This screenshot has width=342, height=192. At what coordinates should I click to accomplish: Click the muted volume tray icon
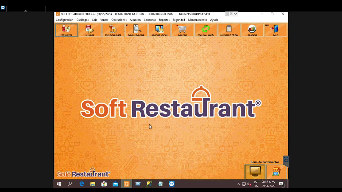coord(249,184)
